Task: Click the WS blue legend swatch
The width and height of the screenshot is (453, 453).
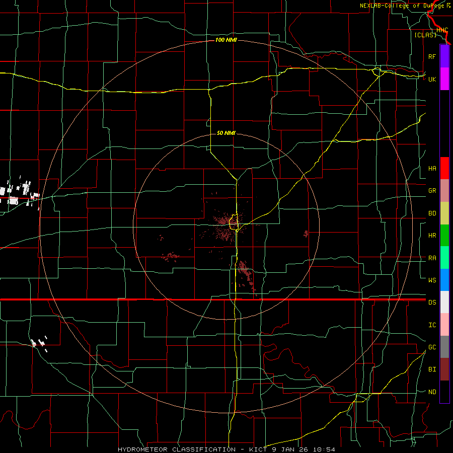Action: (444, 280)
